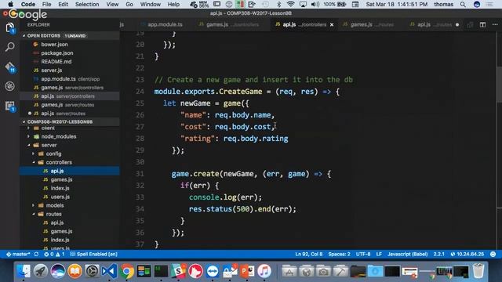Screen dimensions: 502x282
Task: Open Google Chrome from the Dock
Action: pyautogui.click(x=127, y=272)
